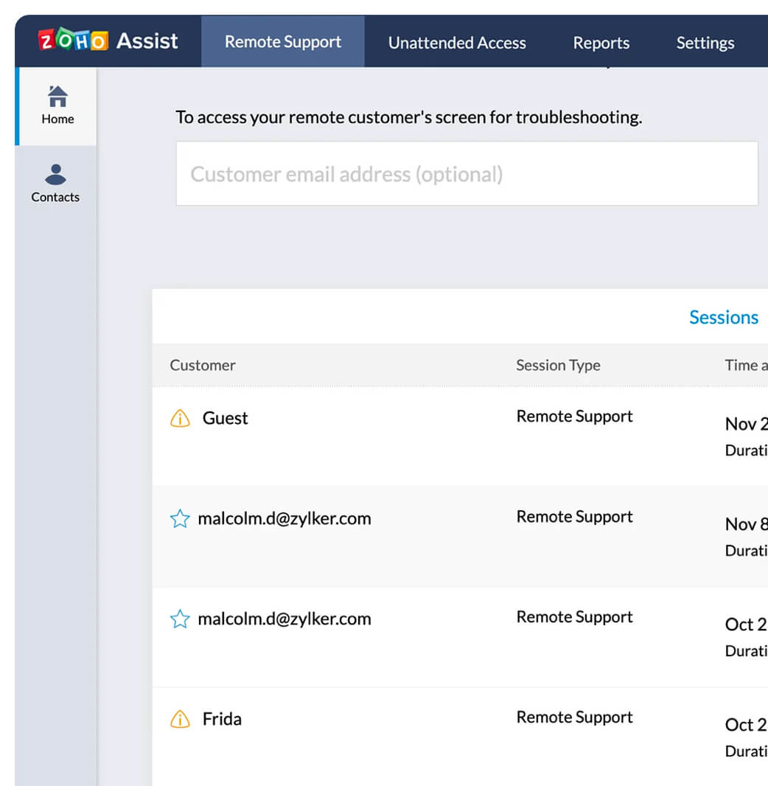Open malcolm.d@zylker.com from the Nov session

[284, 518]
